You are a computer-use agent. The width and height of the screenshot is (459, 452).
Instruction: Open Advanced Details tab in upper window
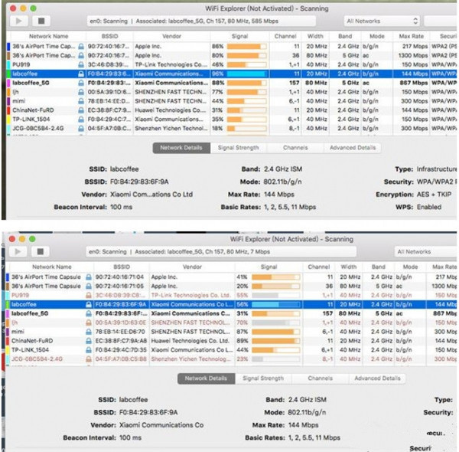pos(353,148)
